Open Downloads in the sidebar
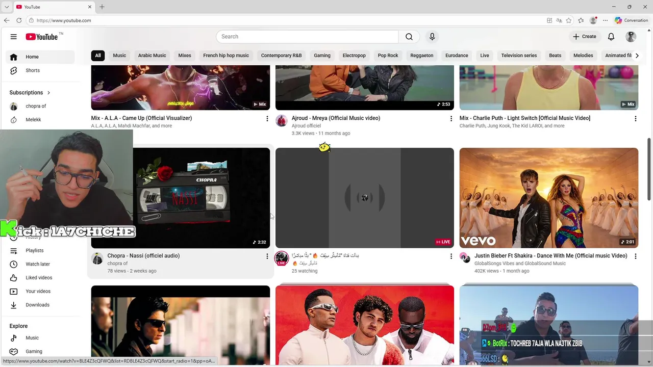Image resolution: width=653 pixels, height=367 pixels. coord(40,305)
